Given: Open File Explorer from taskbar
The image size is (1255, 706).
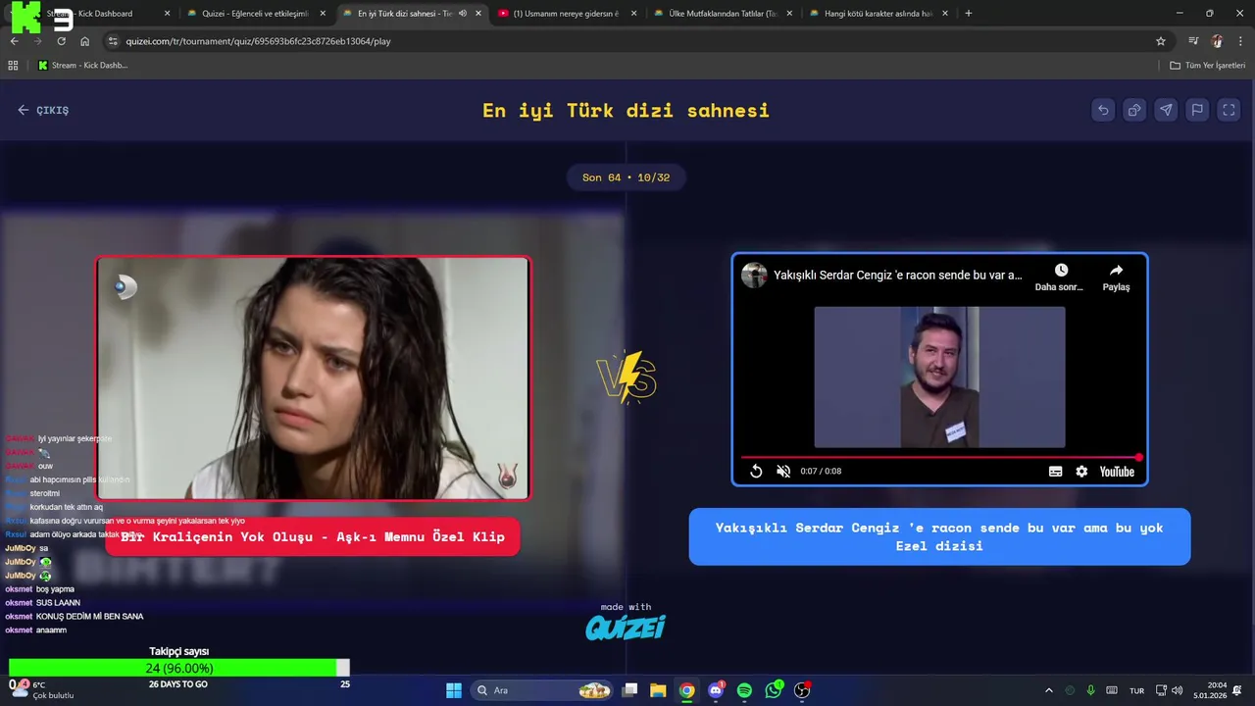Looking at the screenshot, I should tap(658, 690).
